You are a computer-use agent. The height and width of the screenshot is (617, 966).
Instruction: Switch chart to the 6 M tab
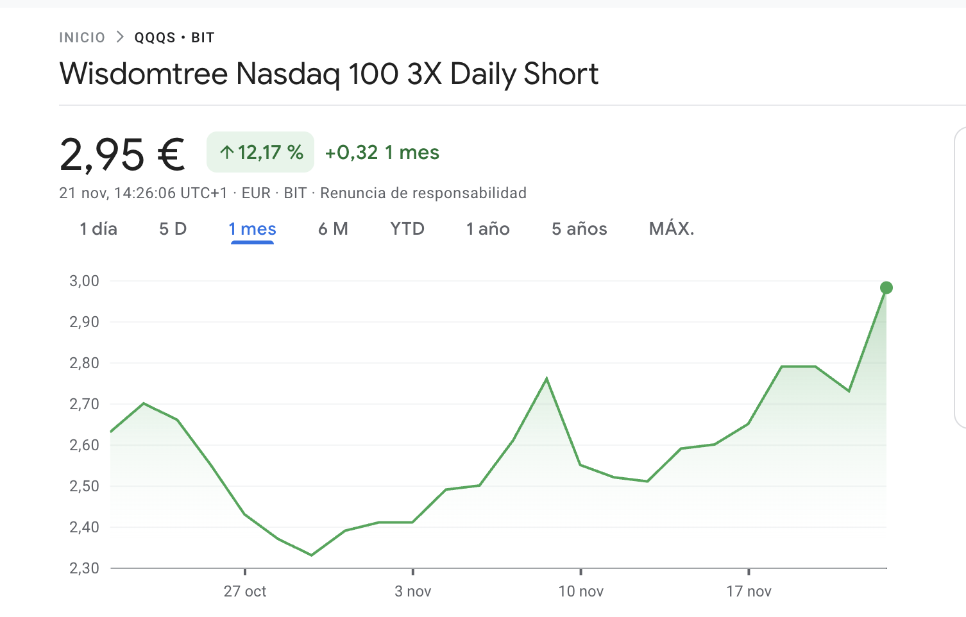[333, 229]
